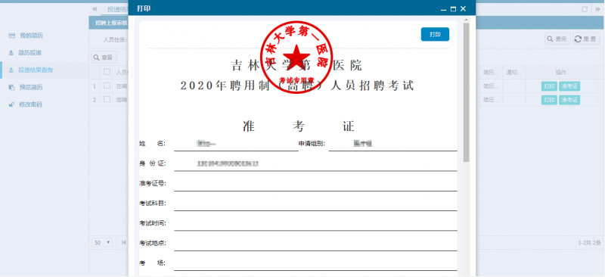Click the blue 打印 button in the dialog

pos(435,34)
